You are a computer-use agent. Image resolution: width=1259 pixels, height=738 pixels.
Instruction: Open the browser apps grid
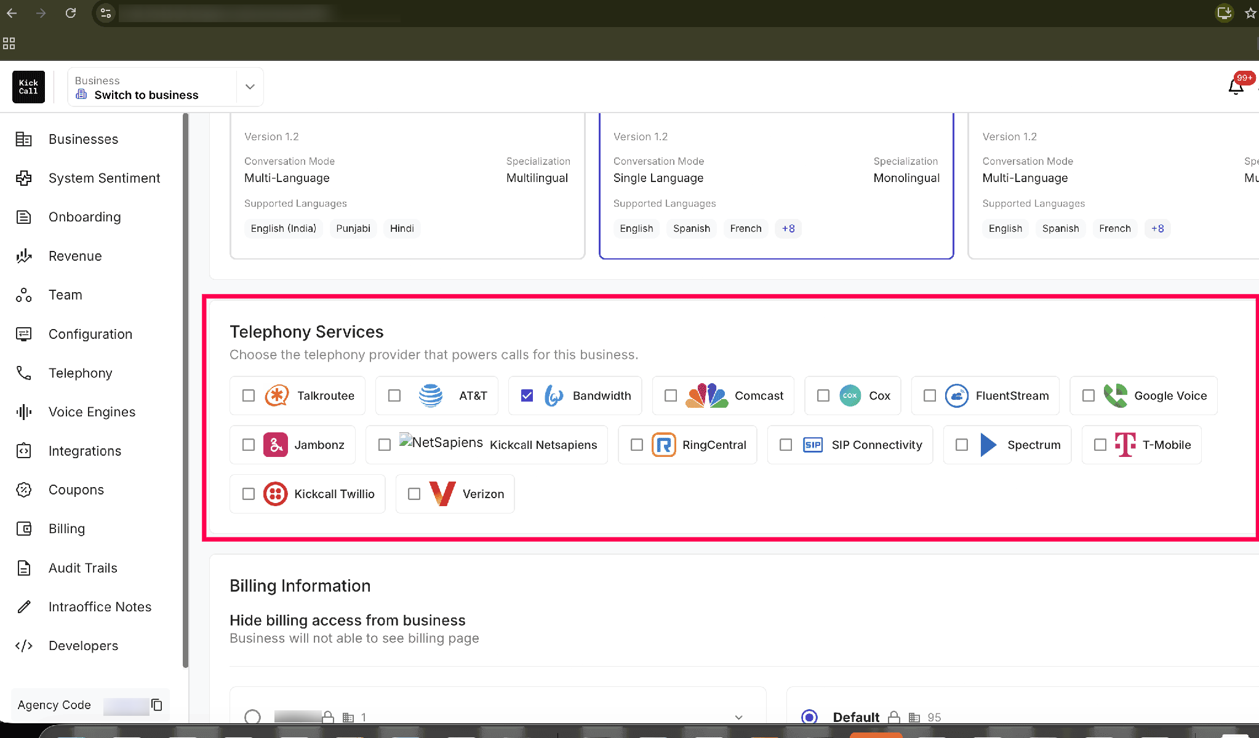coord(9,43)
